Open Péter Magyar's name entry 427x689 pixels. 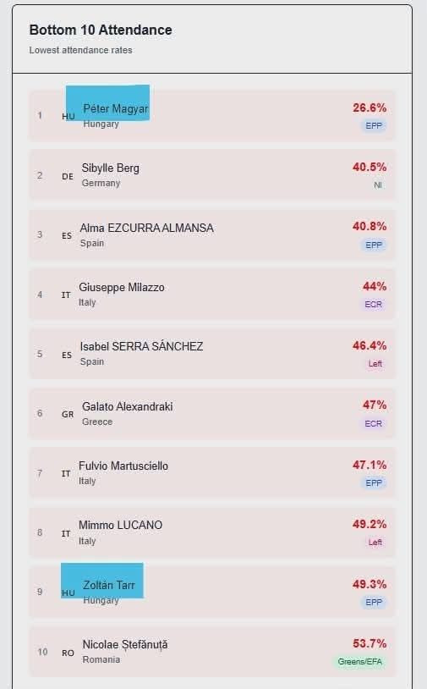point(116,108)
